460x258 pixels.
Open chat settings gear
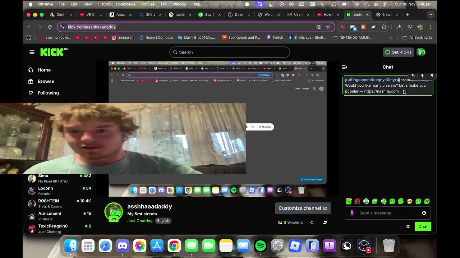(408, 226)
